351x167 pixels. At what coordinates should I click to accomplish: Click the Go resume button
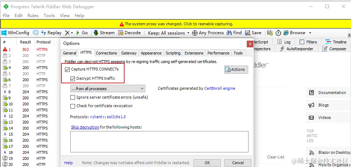coord(82,33)
